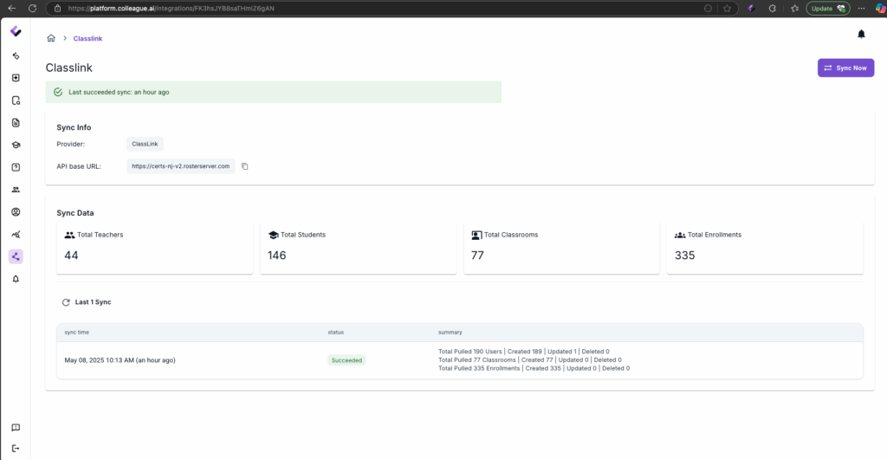Open the user profile circle sidebar icon

(x=16, y=211)
